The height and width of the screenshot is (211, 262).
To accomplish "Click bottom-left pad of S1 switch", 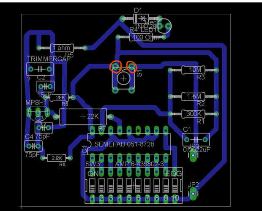I will pyautogui.click(x=115, y=90).
